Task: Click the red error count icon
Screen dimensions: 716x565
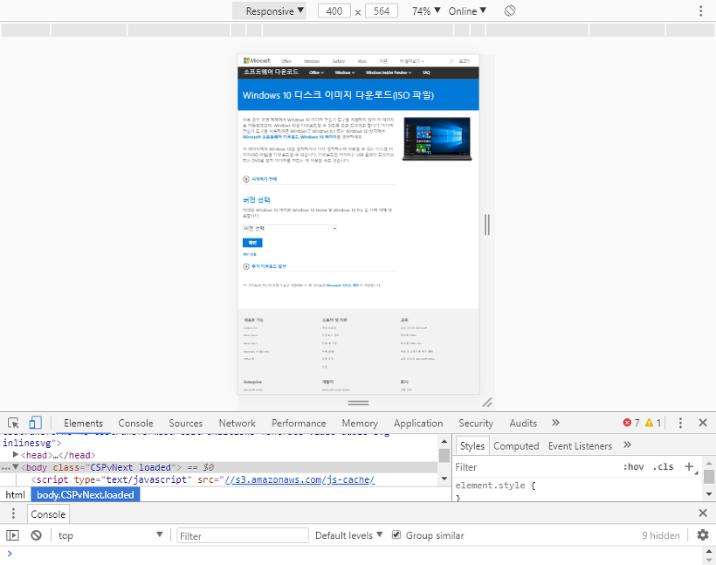Action: (x=627, y=423)
